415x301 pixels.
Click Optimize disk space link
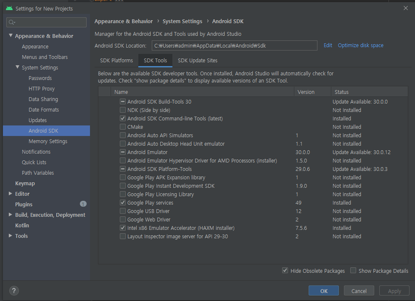click(x=360, y=45)
